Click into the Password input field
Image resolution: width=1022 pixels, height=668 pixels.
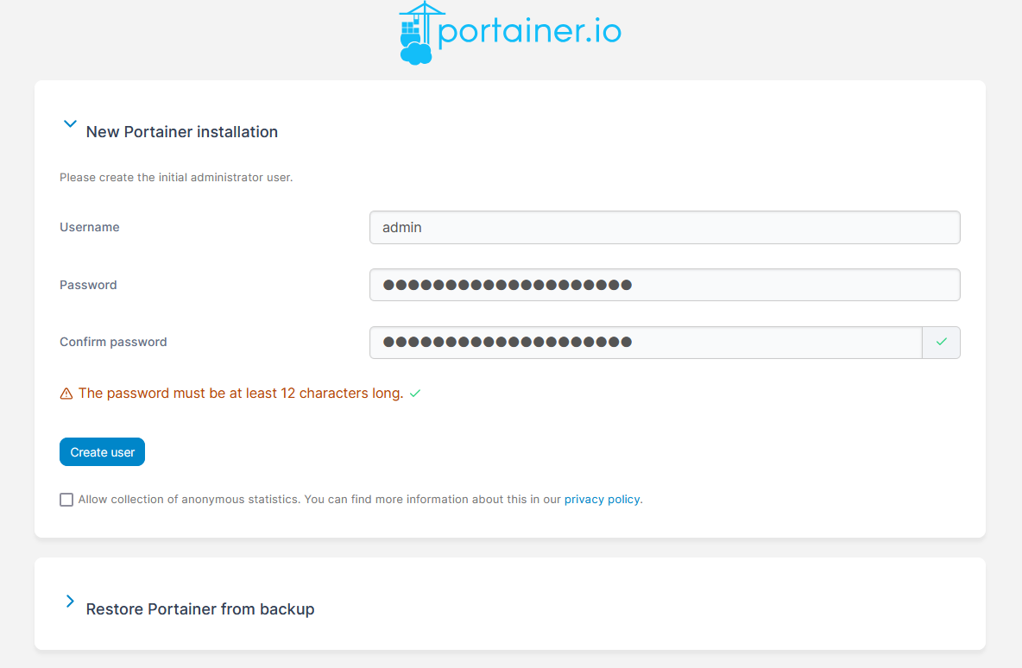point(664,285)
